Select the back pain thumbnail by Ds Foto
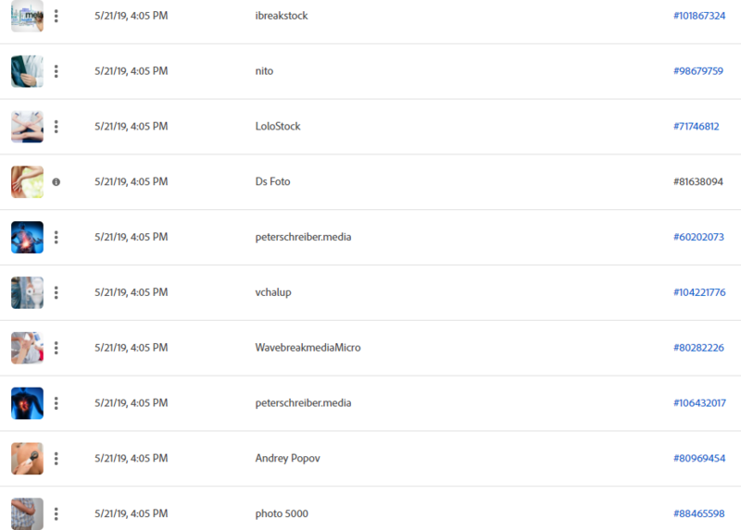The width and height of the screenshot is (741, 530). pos(28,181)
